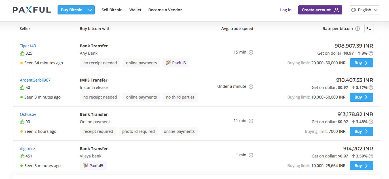Buy from seller Oshusov
389x179 pixels.
pos(361,131)
